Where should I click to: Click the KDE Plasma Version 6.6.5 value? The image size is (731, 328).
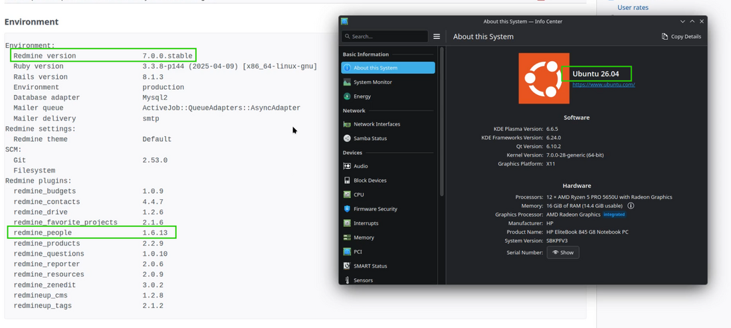[x=552, y=129]
